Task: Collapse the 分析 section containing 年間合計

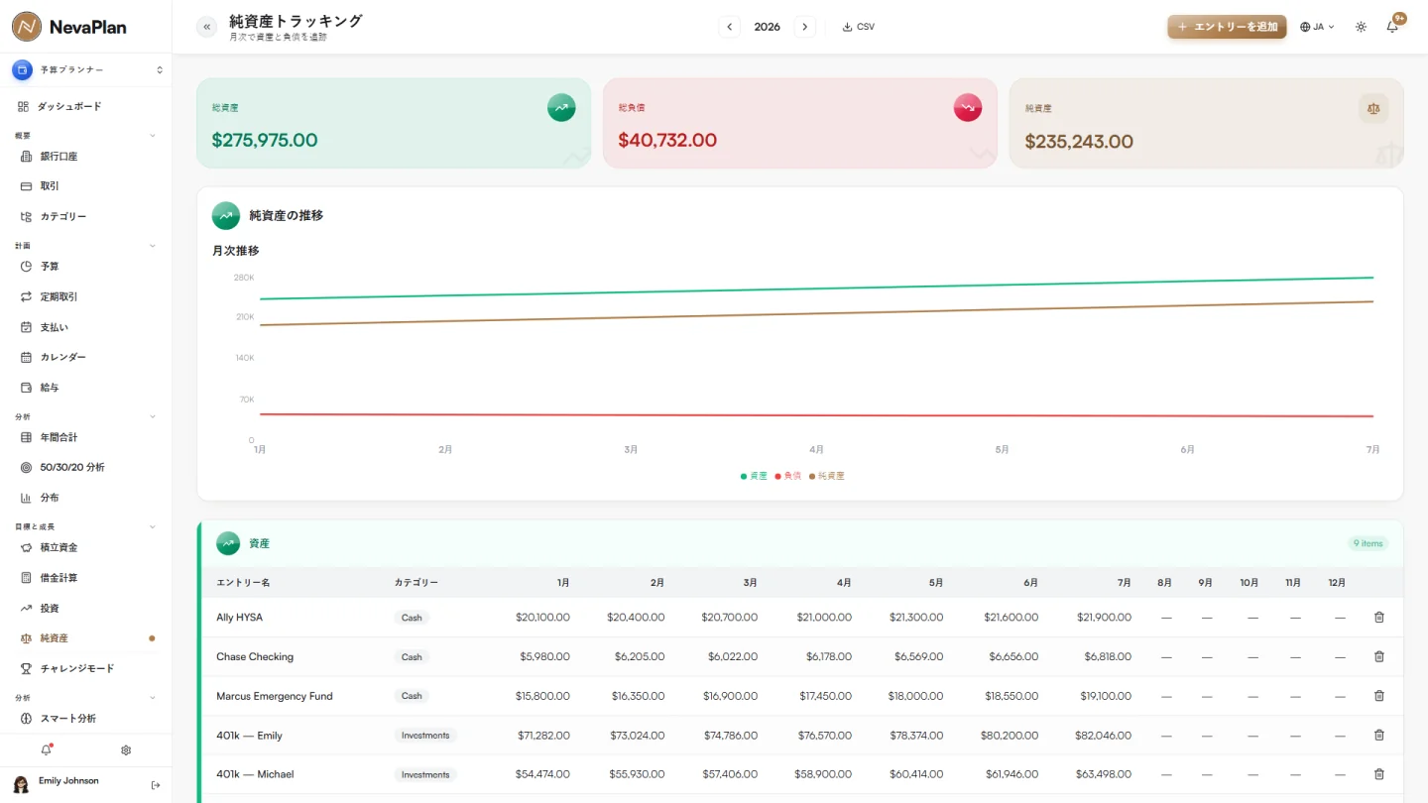Action: click(x=153, y=416)
